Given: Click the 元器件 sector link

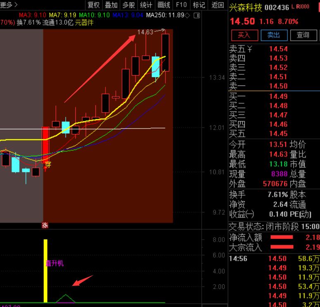Looking at the screenshot, I should (x=84, y=23).
